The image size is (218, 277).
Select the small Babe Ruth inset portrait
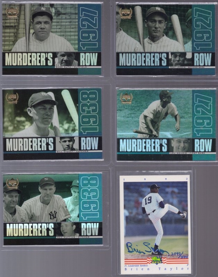tap(66, 59)
